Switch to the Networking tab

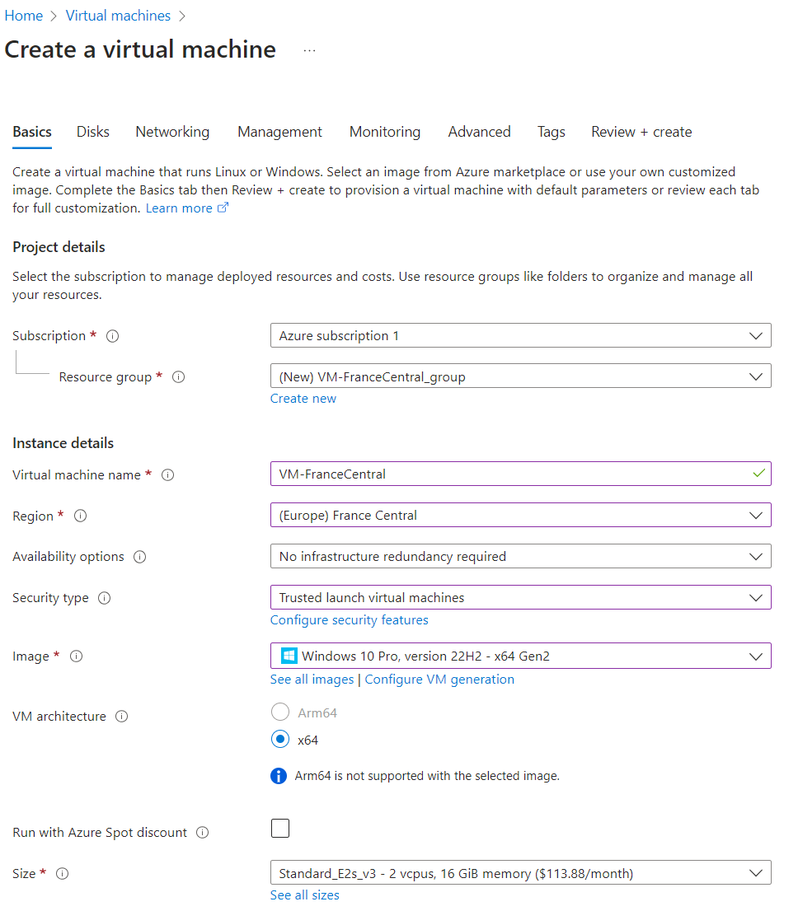click(172, 132)
